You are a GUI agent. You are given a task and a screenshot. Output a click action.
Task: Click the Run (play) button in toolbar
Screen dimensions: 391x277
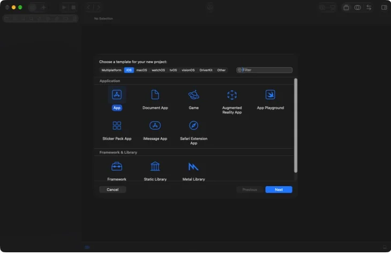click(x=64, y=8)
